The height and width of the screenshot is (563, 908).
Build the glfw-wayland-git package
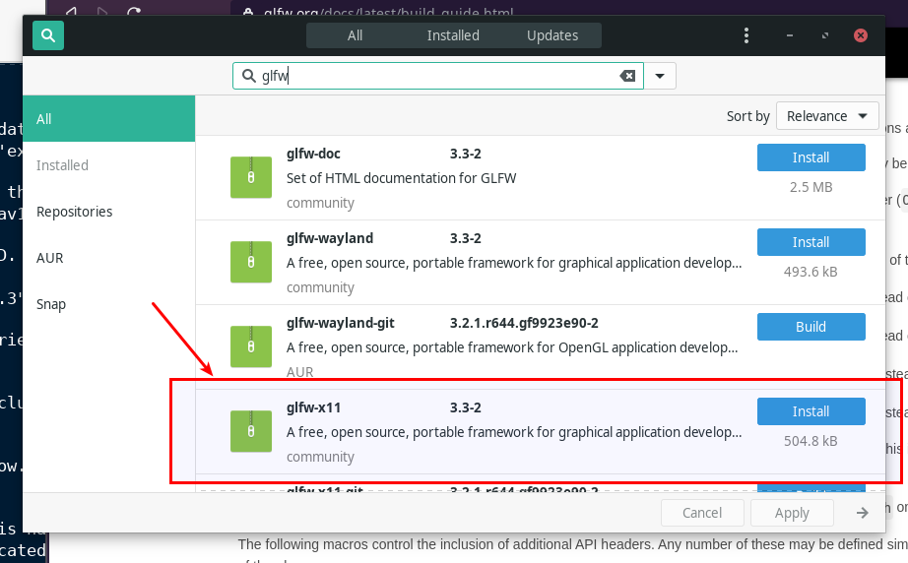[811, 327]
